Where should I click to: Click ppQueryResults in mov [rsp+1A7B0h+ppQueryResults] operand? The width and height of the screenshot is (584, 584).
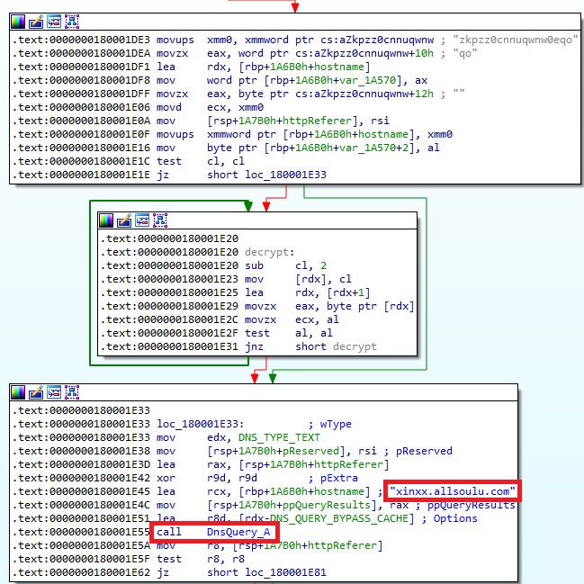click(x=327, y=505)
